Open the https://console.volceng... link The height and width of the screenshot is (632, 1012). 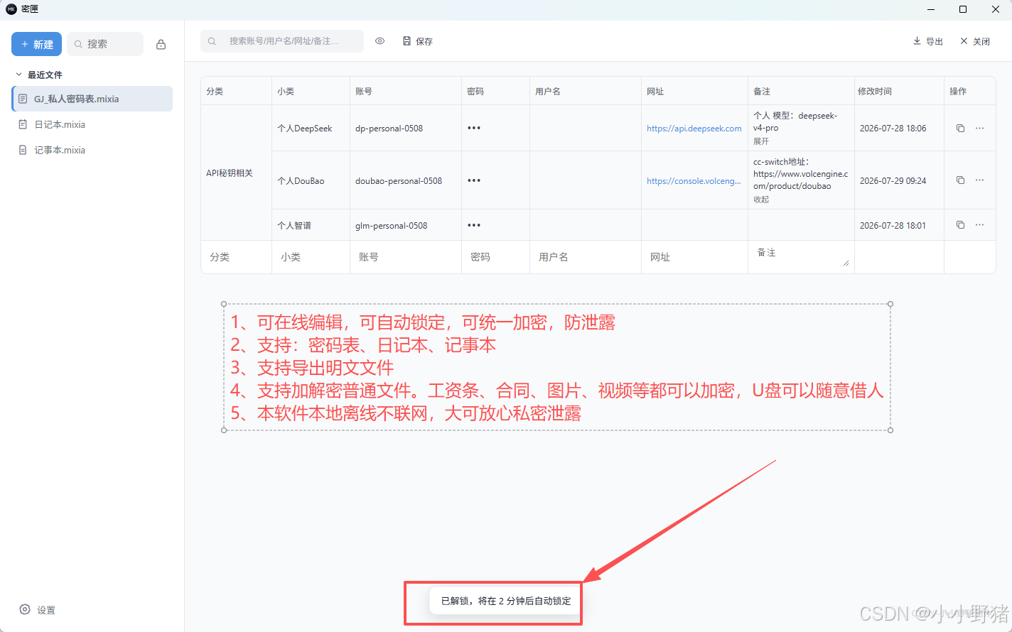click(694, 181)
